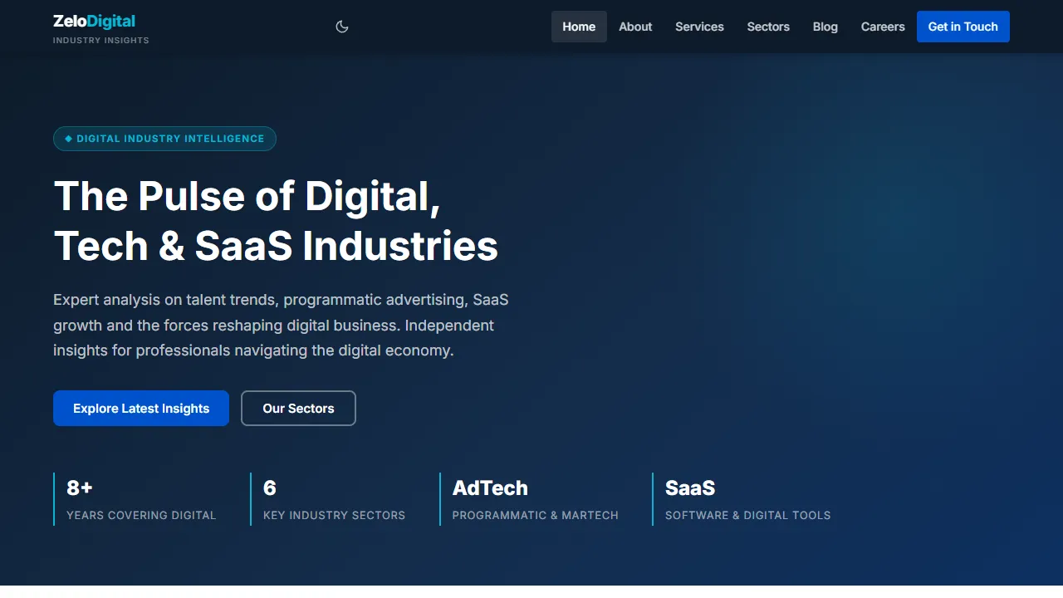
Task: Click the Industry Insights tagline under the logo
Action: coord(100,41)
